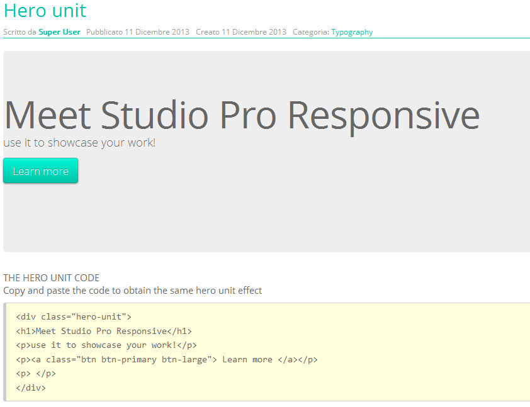Click the div class="hero-unit" code line
The image size is (530, 407).
73,317
